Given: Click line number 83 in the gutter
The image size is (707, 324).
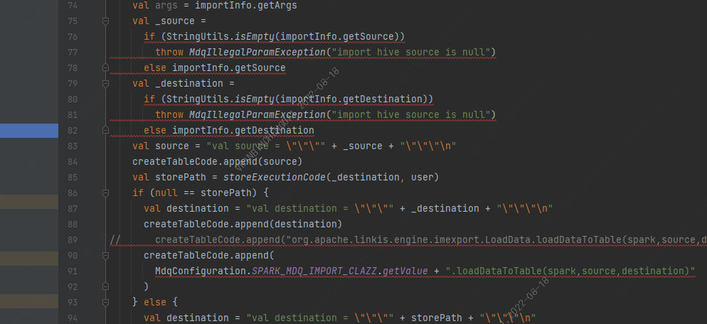Looking at the screenshot, I should tap(72, 146).
